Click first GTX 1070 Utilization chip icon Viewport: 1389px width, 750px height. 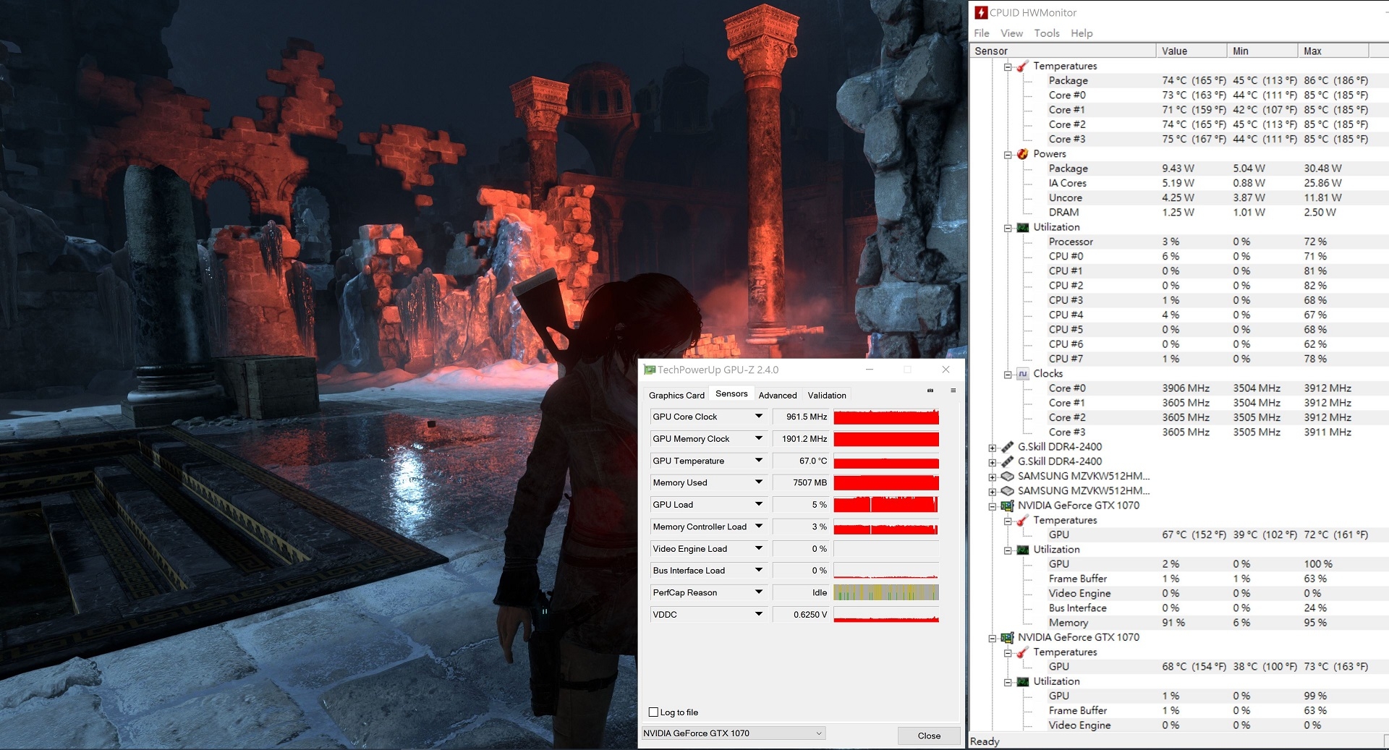(x=1022, y=550)
